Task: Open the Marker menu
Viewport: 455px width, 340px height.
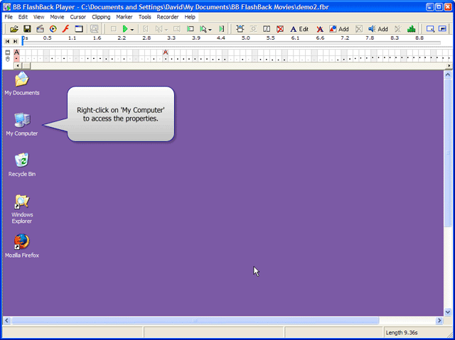Action: [124, 17]
